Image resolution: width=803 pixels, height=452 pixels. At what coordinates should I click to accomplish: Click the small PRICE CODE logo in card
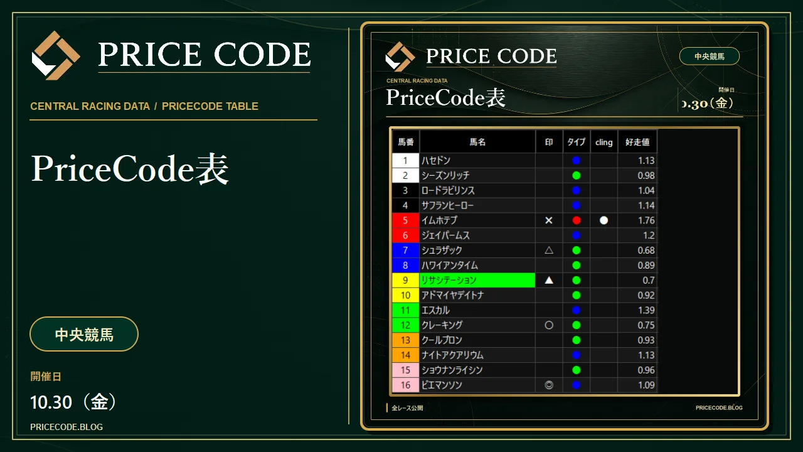(x=400, y=56)
